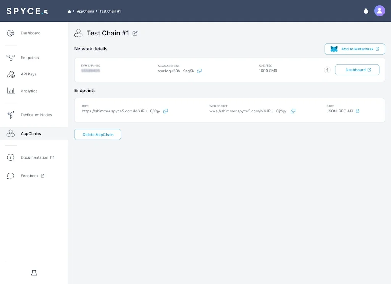Open the Endpoints section

pyautogui.click(x=29, y=58)
